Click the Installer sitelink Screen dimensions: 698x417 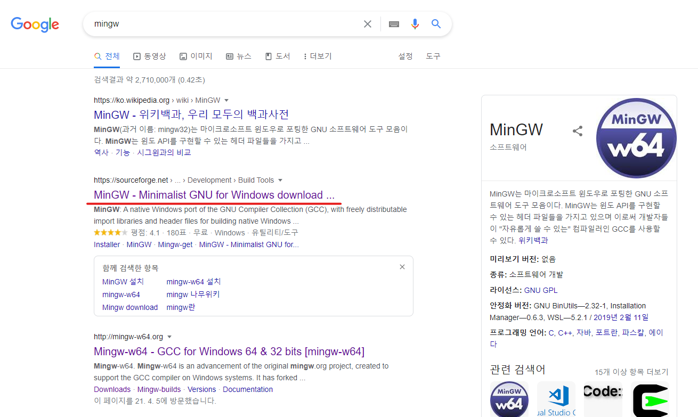[x=107, y=244]
